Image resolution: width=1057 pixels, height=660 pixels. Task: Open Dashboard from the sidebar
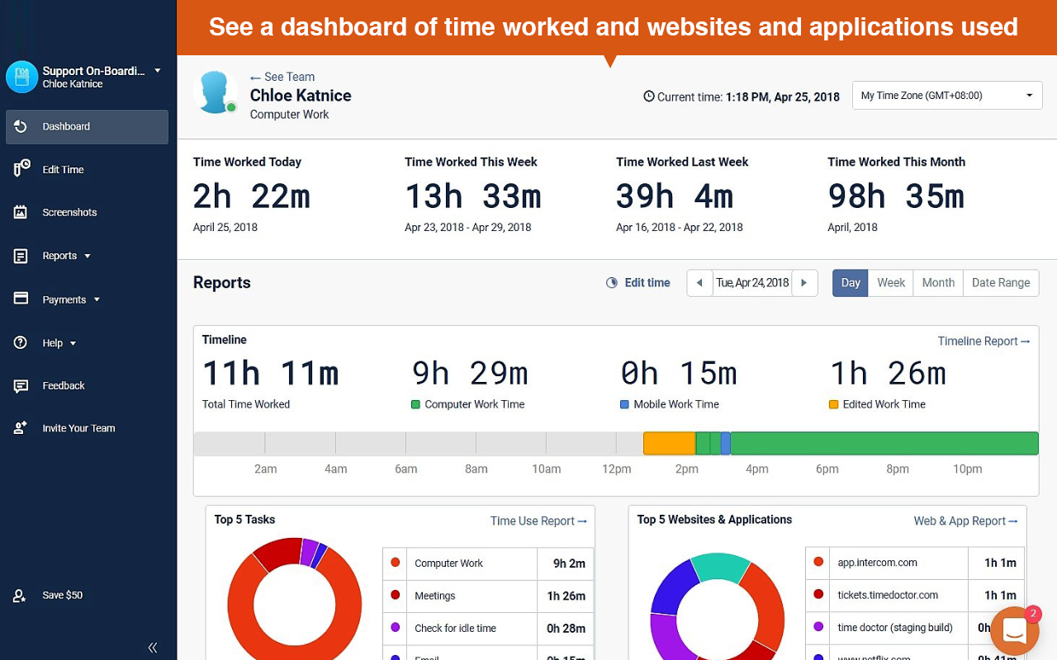pos(66,127)
